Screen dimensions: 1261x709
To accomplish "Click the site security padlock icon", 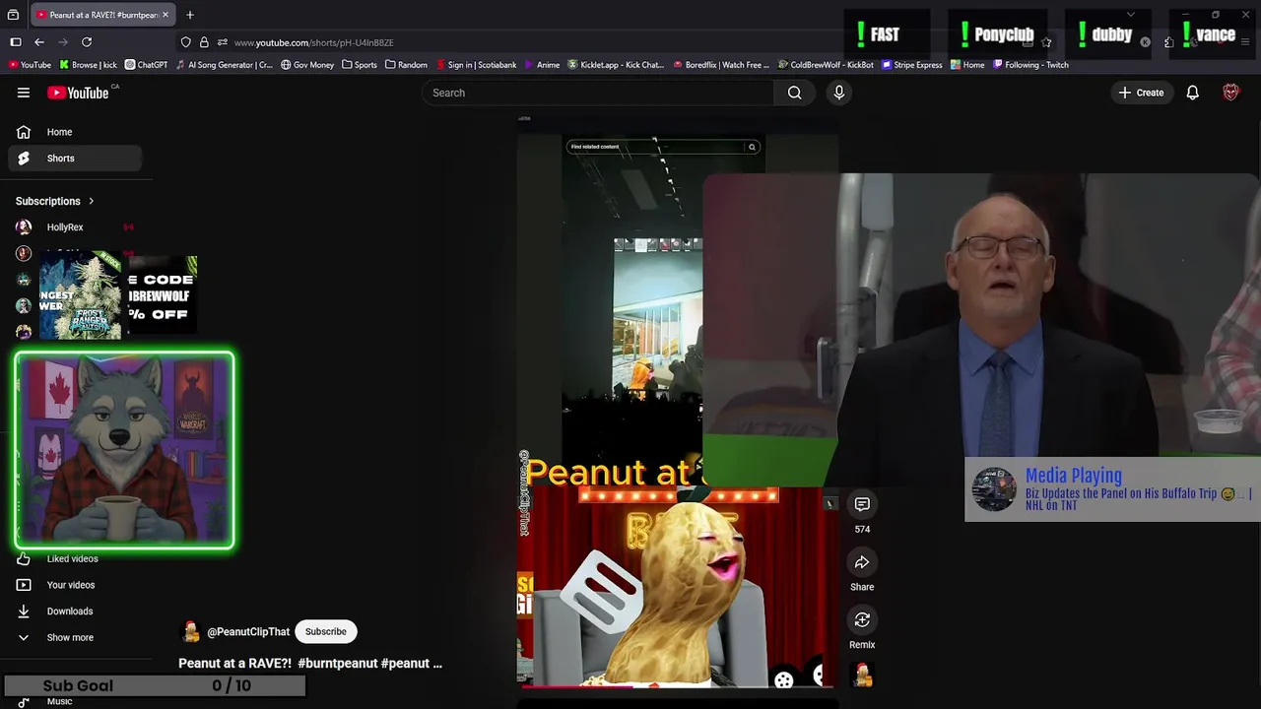I will click(204, 42).
